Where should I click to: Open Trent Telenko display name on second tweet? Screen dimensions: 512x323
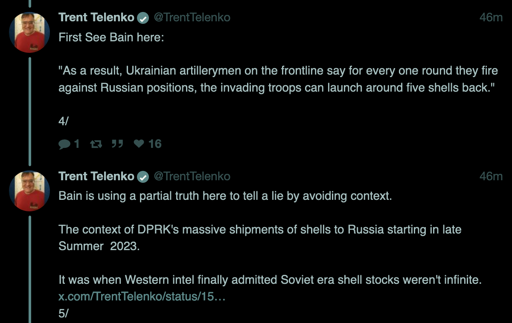click(x=97, y=176)
